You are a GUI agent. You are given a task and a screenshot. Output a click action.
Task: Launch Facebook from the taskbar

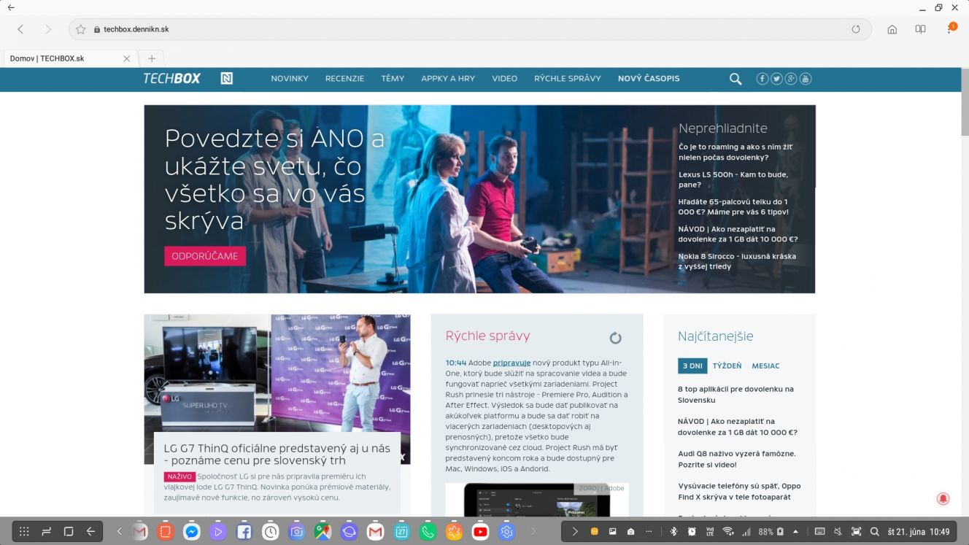click(244, 532)
